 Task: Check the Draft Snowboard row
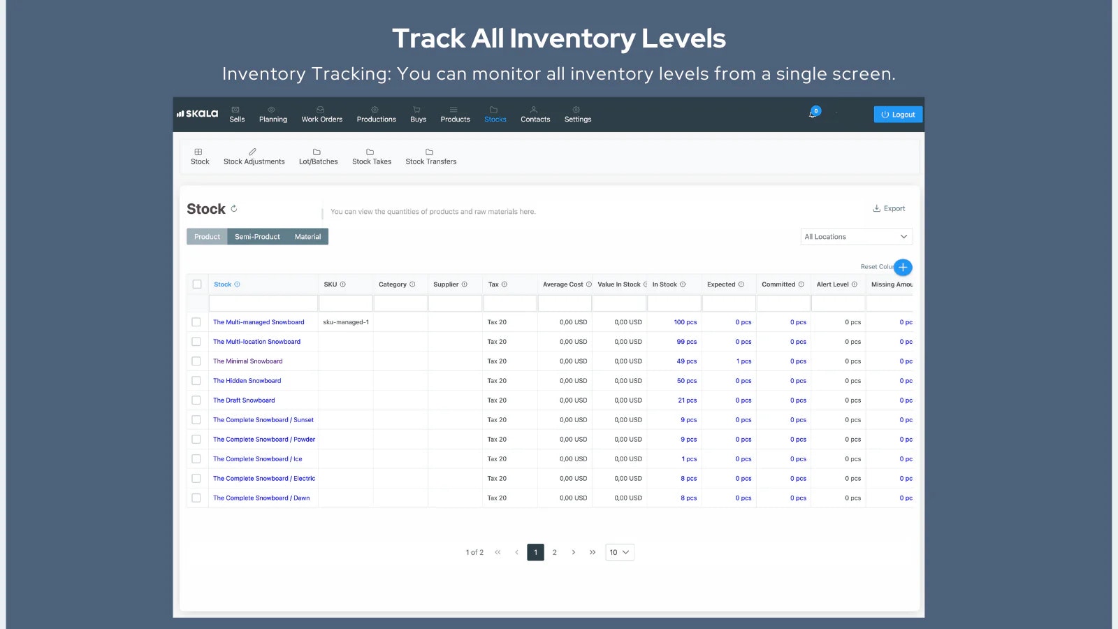[x=196, y=400]
